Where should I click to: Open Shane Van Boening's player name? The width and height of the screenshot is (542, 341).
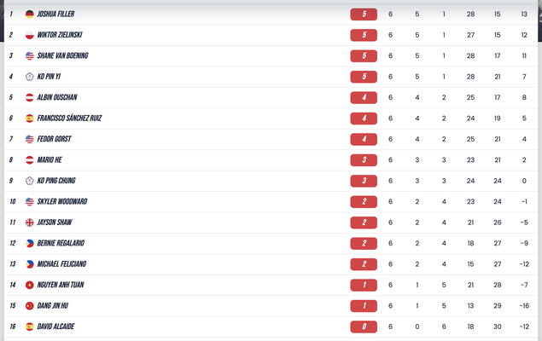click(x=62, y=56)
